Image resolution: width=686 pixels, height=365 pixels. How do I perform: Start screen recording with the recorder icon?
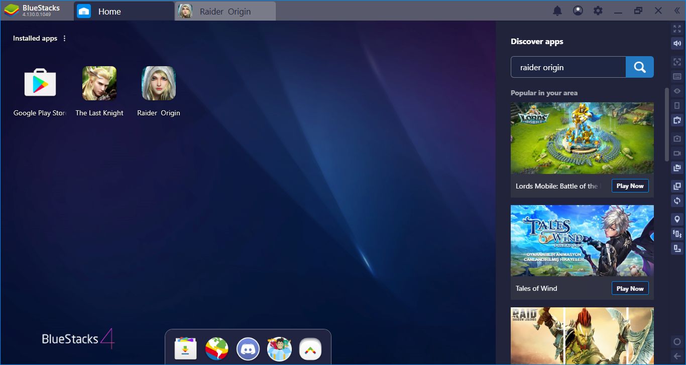pos(676,153)
